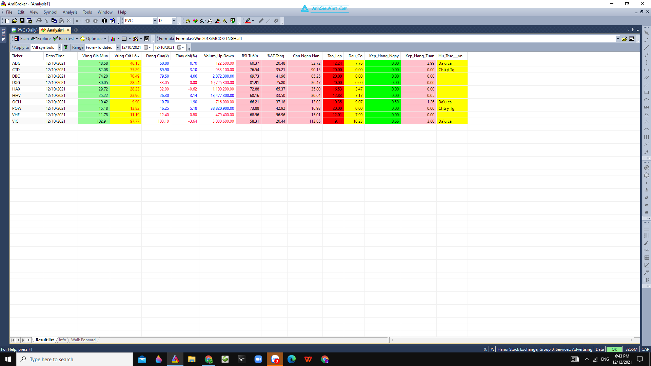Click the print icon in main toolbar
651x366 pixels.
click(x=39, y=21)
